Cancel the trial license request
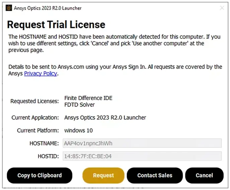230x190 pixels. point(204,175)
